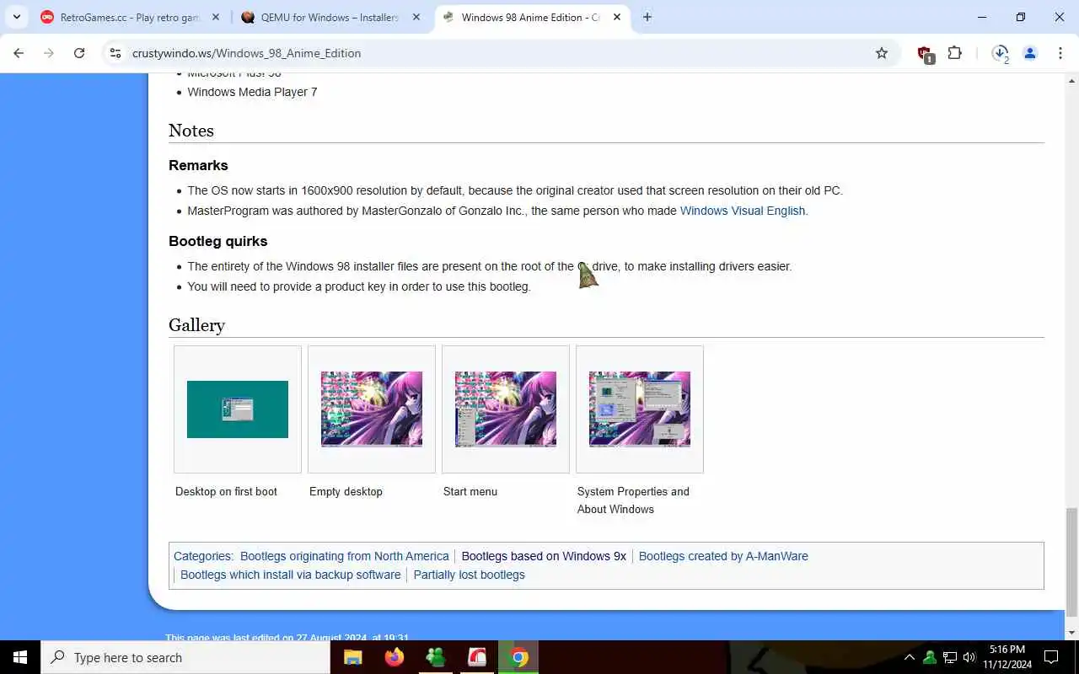
Task: Open File Explorer from the taskbar
Action: 353,657
